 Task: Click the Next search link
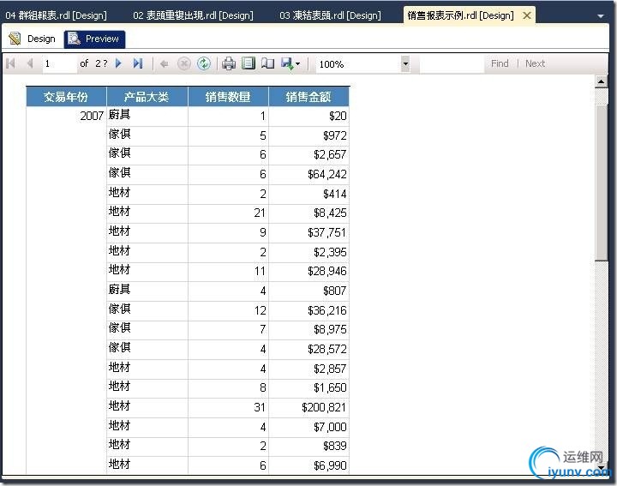pyautogui.click(x=535, y=63)
